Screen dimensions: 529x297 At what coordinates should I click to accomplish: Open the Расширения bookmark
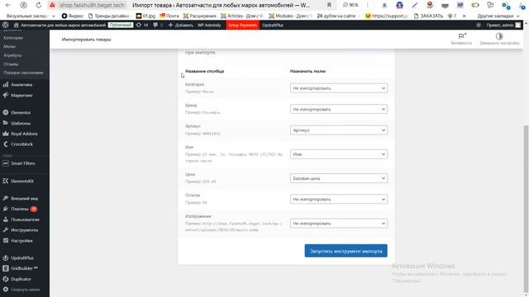click(x=199, y=16)
